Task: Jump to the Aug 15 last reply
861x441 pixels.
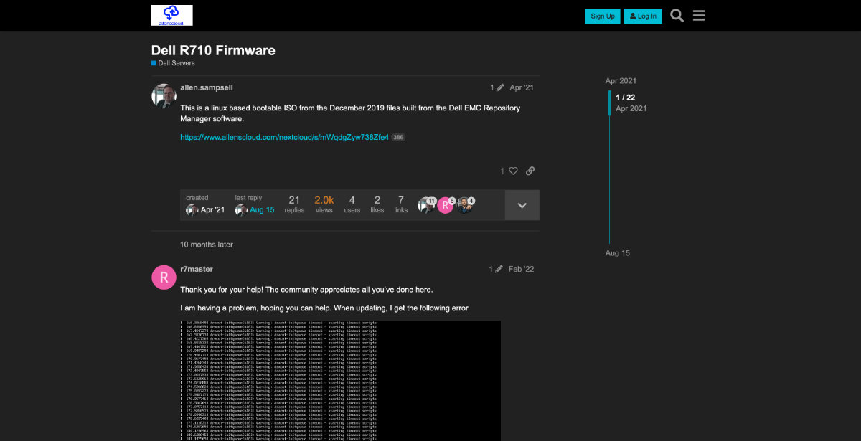Action: point(263,209)
